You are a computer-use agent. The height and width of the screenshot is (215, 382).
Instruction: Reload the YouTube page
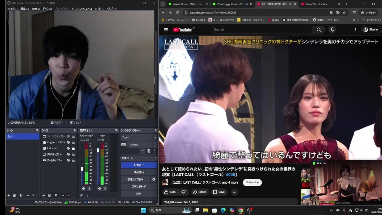pyautogui.click(x=178, y=13)
